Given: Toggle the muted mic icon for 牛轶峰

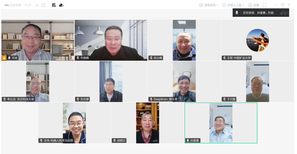Looking at the screenshot, I should click(x=78, y=58).
